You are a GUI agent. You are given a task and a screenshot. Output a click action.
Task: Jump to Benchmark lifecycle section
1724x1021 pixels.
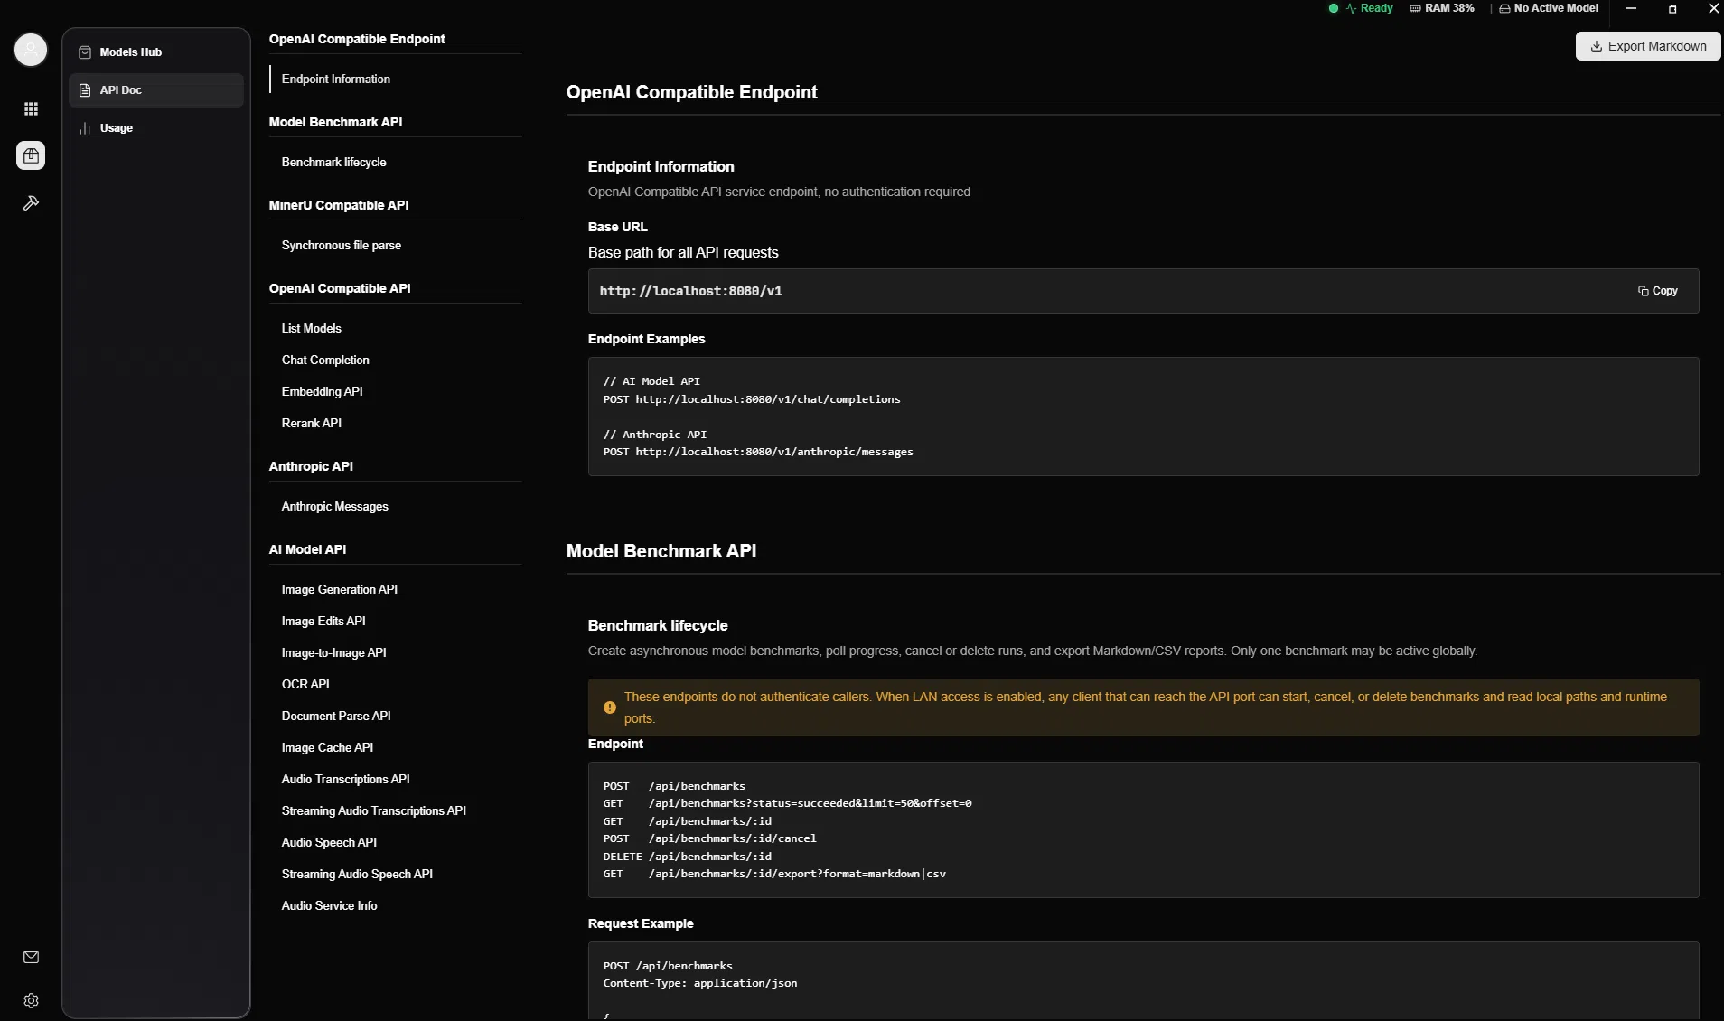(x=333, y=162)
